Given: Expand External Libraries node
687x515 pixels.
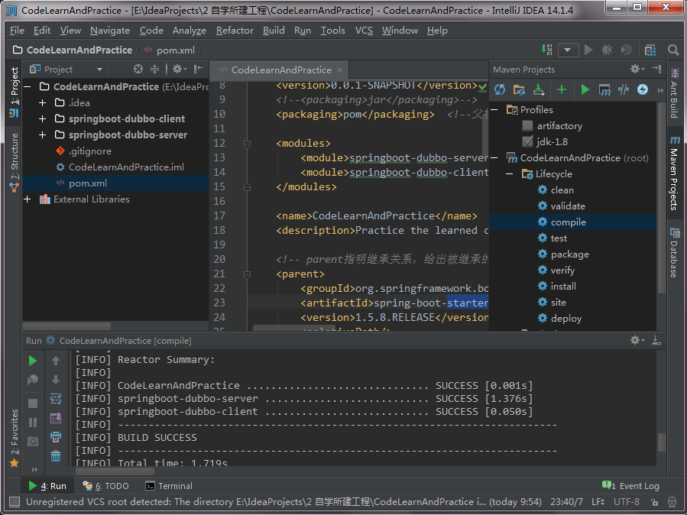Looking at the screenshot, I should pyautogui.click(x=28, y=199).
